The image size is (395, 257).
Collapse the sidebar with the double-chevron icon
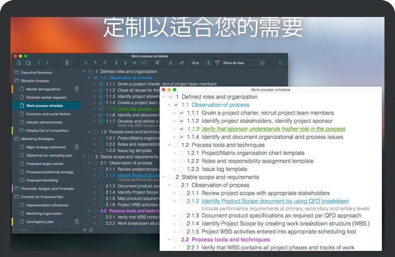point(85,230)
